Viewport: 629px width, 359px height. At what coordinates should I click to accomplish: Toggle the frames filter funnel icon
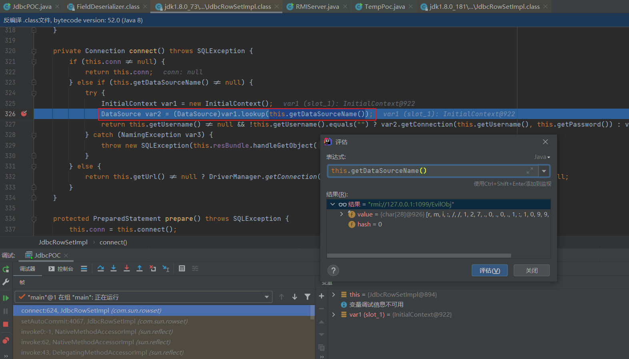308,297
